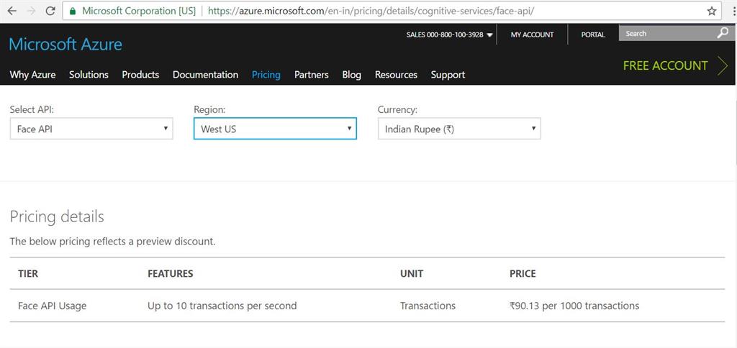Open the Products nav menu

pos(140,75)
